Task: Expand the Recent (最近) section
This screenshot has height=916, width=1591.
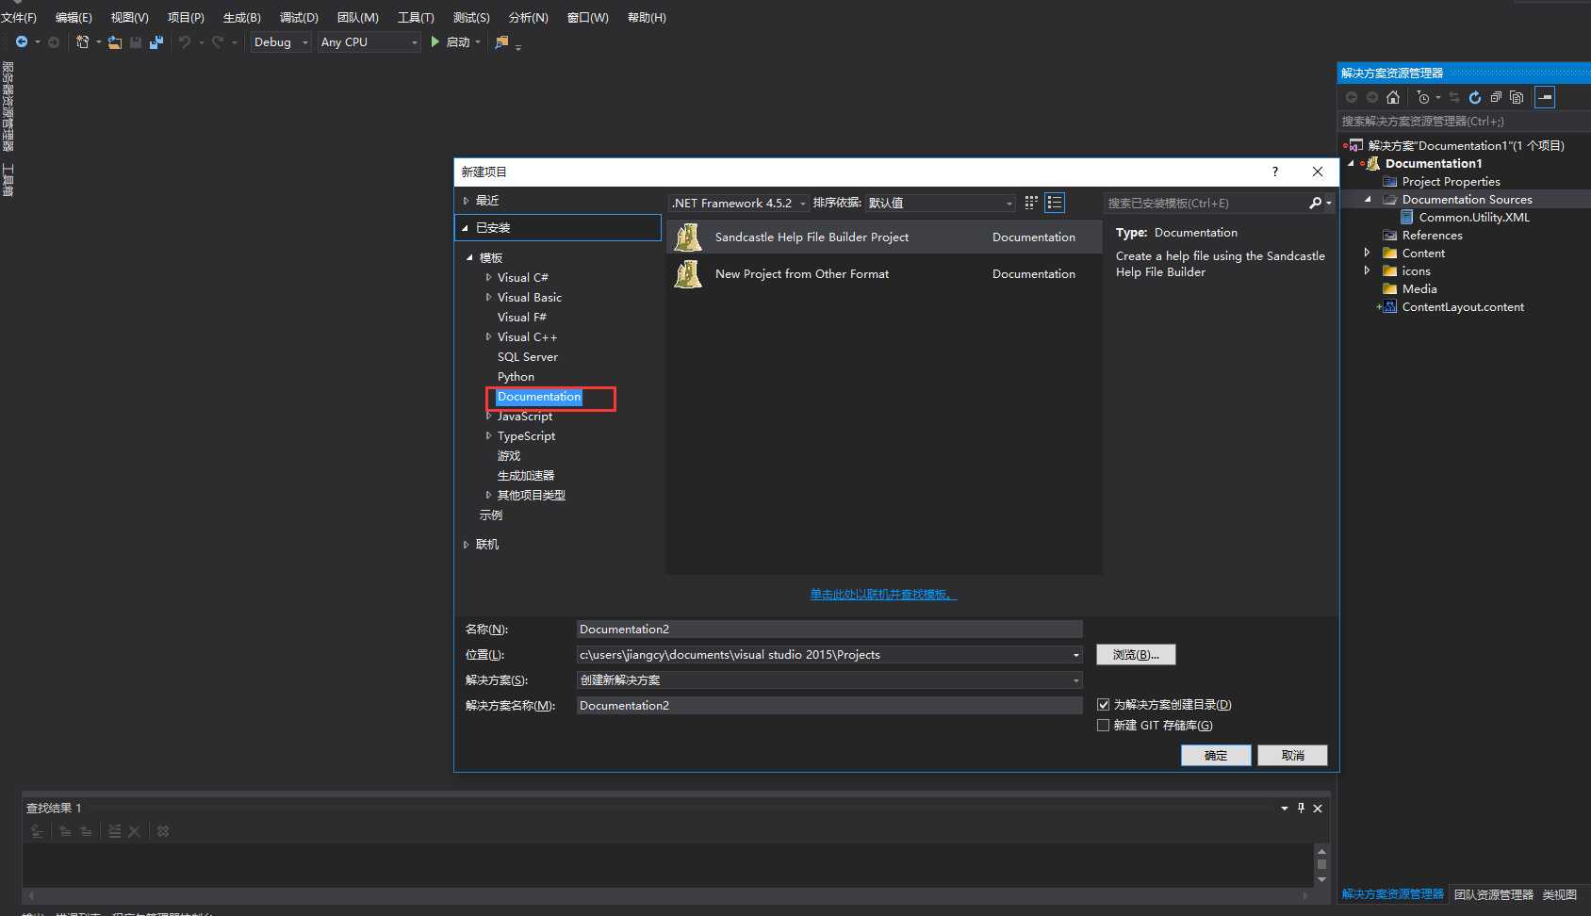Action: pos(466,201)
